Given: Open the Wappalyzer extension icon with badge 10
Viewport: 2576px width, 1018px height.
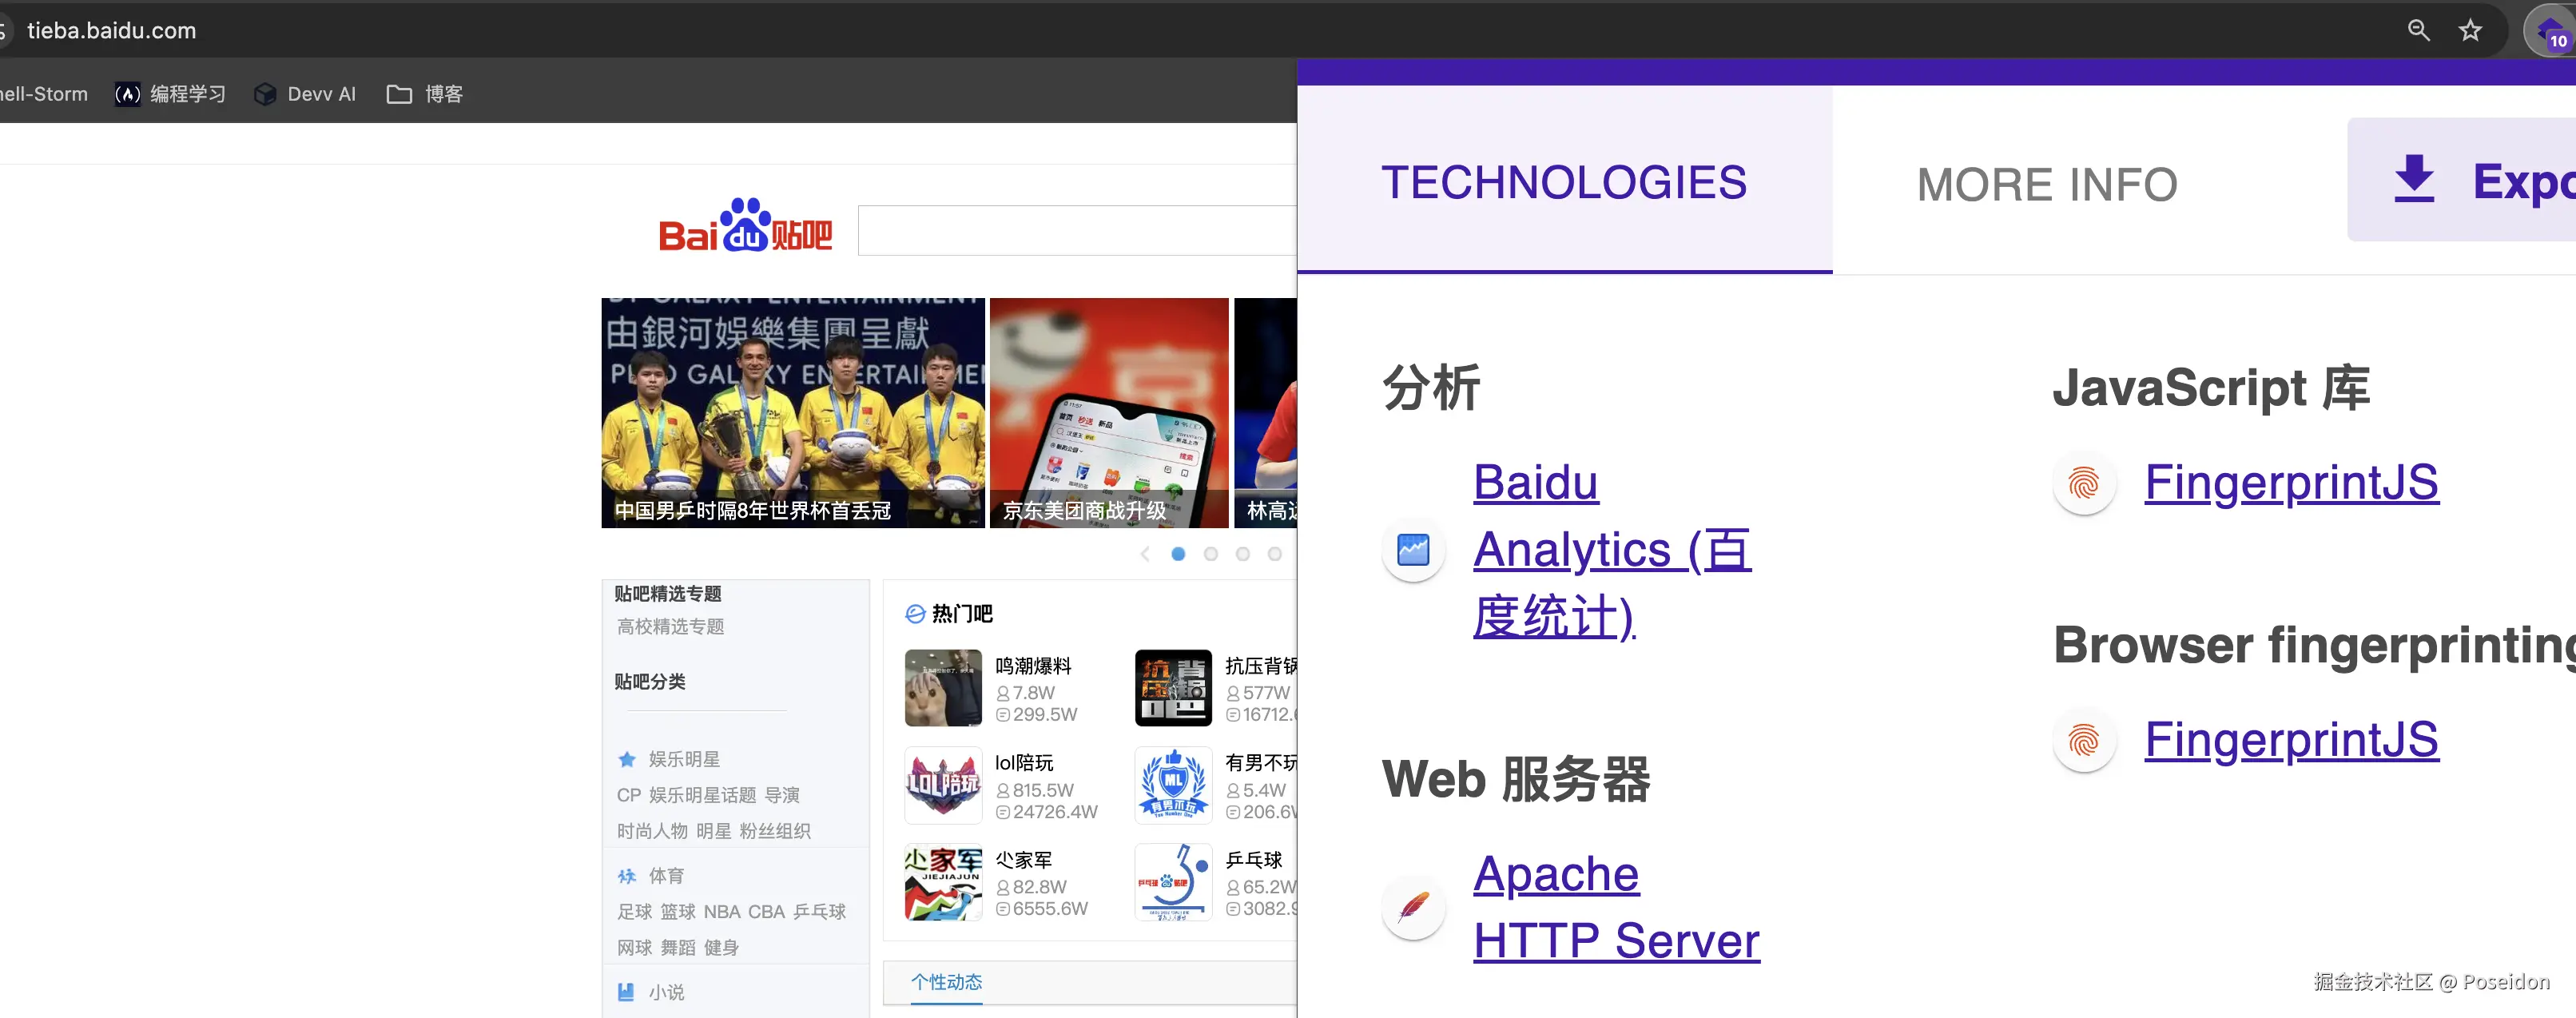Looking at the screenshot, I should [2550, 32].
